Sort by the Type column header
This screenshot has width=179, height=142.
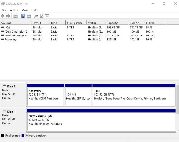pos(58,23)
